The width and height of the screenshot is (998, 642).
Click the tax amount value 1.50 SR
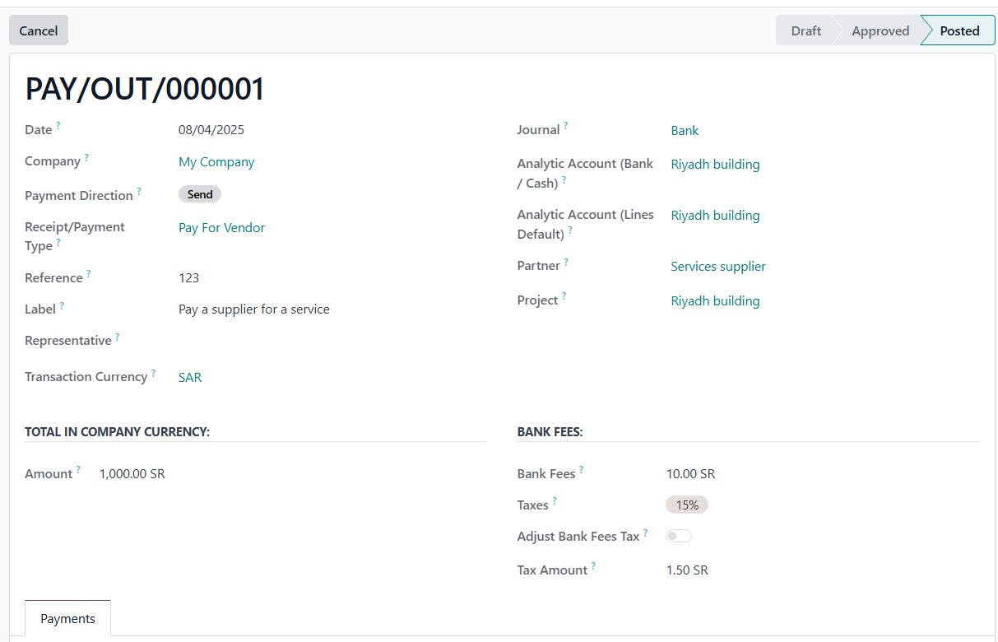[x=687, y=570]
